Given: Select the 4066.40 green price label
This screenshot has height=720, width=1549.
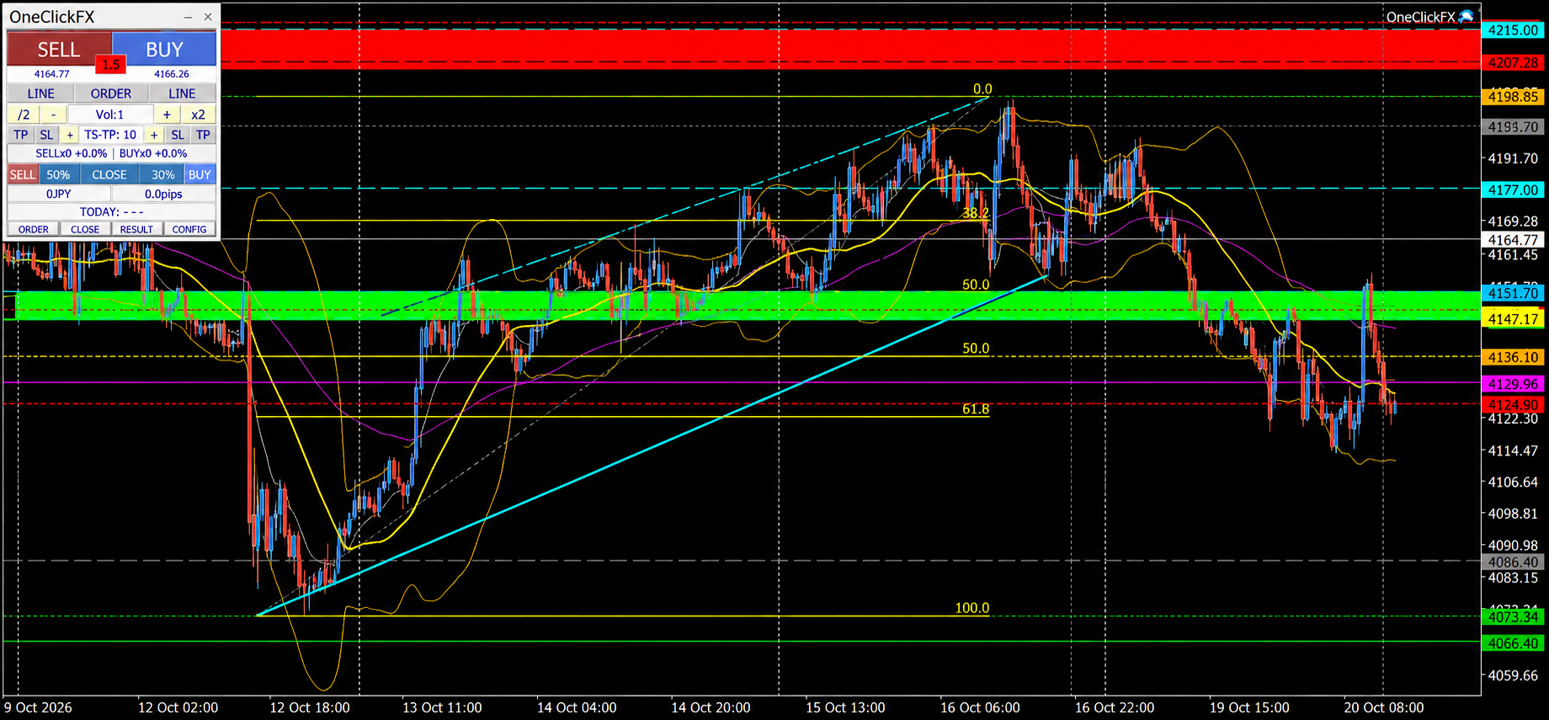Looking at the screenshot, I should (x=1513, y=643).
